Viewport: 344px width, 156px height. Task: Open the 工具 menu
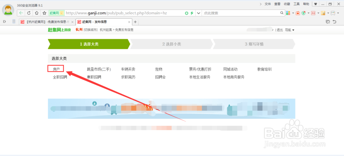tap(297, 4)
